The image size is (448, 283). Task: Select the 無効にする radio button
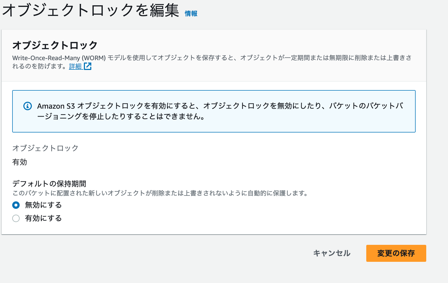(x=16, y=205)
